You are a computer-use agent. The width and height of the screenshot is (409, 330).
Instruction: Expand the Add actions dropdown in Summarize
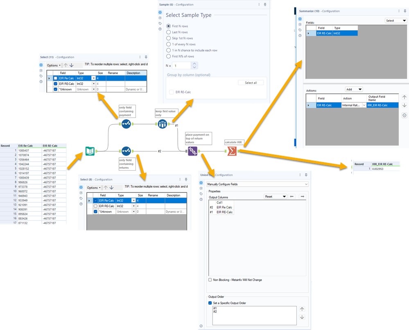354,90
